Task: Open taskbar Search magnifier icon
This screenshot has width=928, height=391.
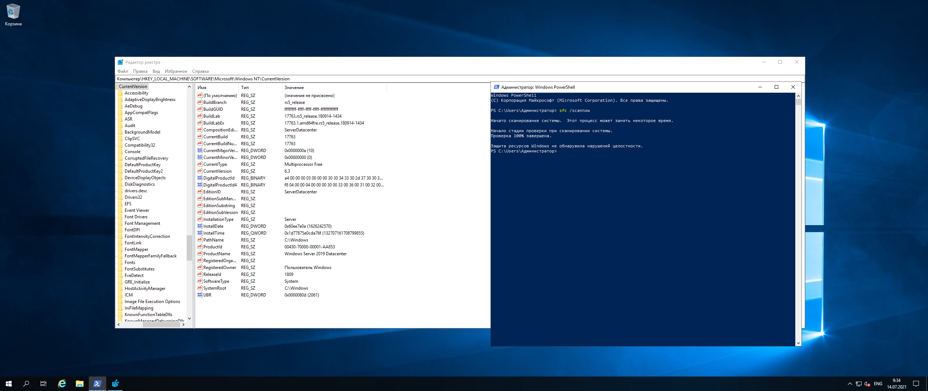Action: [x=26, y=384]
